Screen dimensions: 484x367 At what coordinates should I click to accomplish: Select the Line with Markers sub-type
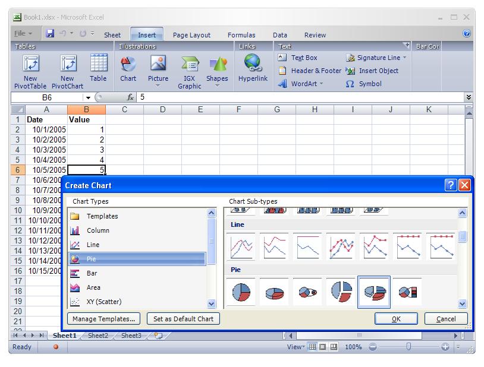point(341,246)
